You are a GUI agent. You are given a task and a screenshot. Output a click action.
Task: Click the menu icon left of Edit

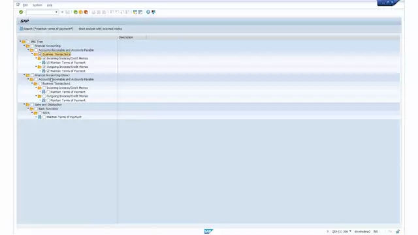[x=18, y=5]
